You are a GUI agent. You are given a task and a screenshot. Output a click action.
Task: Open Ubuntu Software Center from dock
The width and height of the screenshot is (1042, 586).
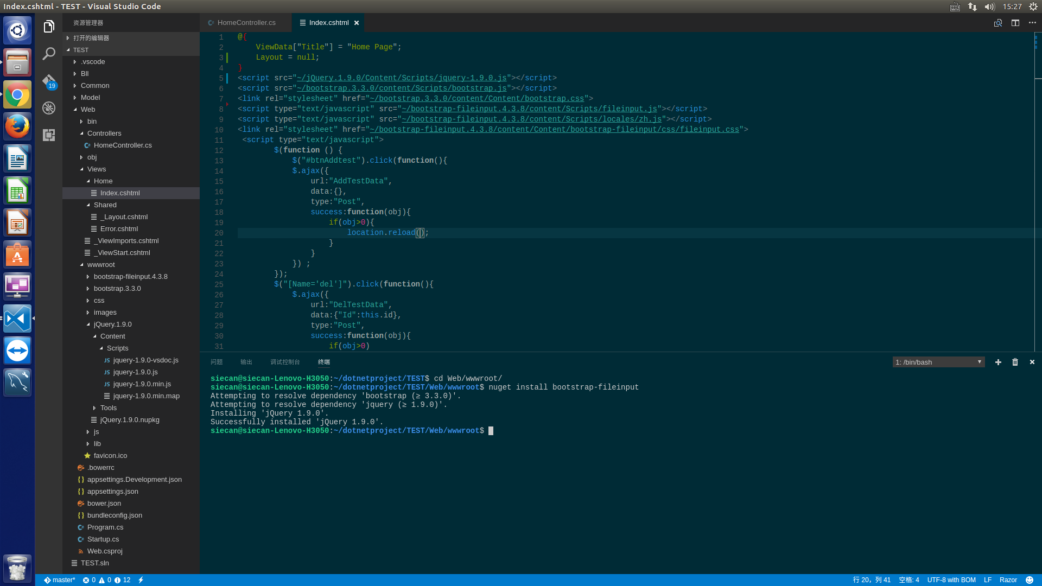(x=17, y=254)
